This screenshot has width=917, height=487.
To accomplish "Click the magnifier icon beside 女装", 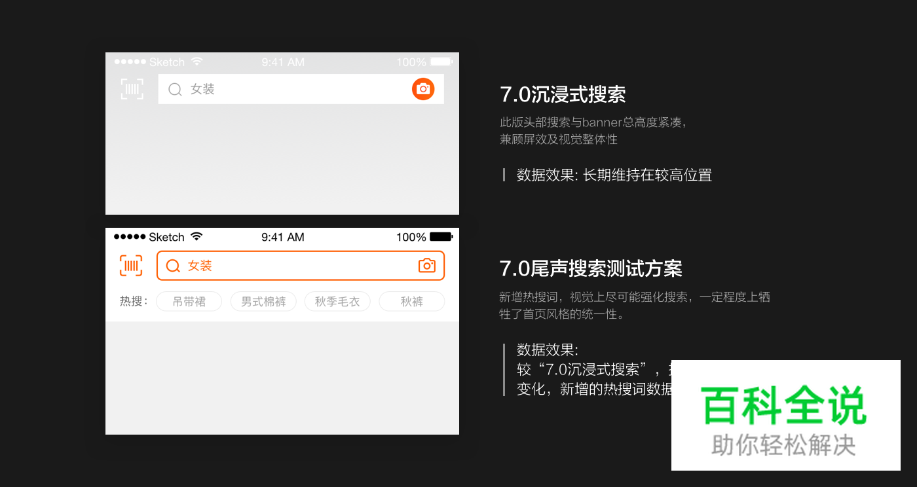I will pyautogui.click(x=175, y=89).
